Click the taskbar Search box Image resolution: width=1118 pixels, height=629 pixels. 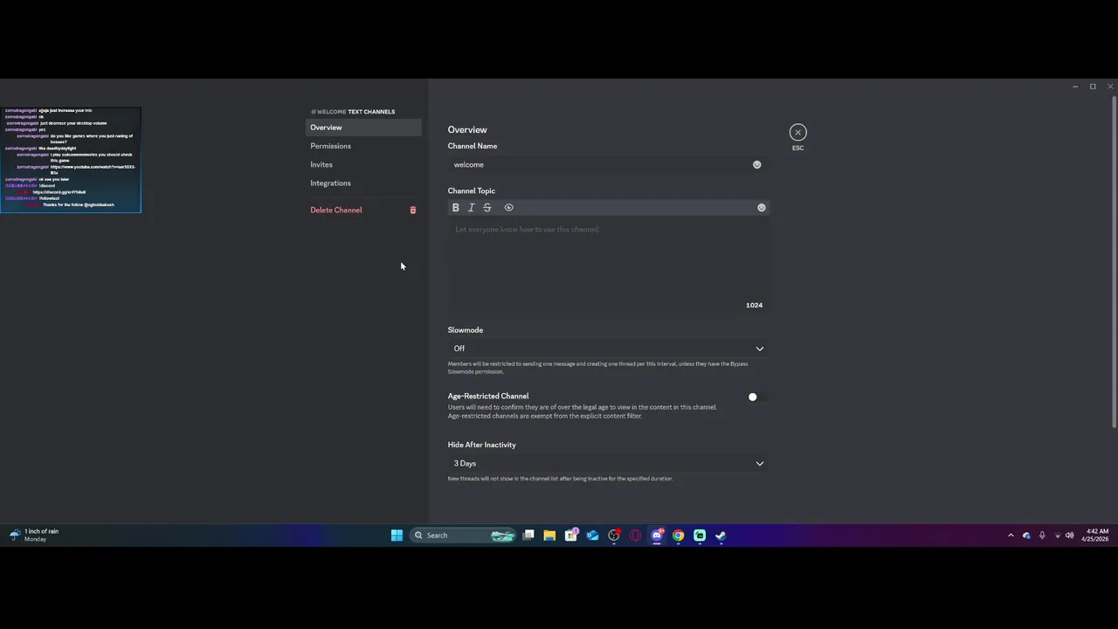(463, 536)
